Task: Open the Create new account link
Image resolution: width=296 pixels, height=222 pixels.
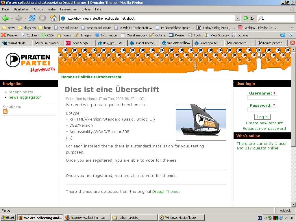Action: [x=264, y=123]
